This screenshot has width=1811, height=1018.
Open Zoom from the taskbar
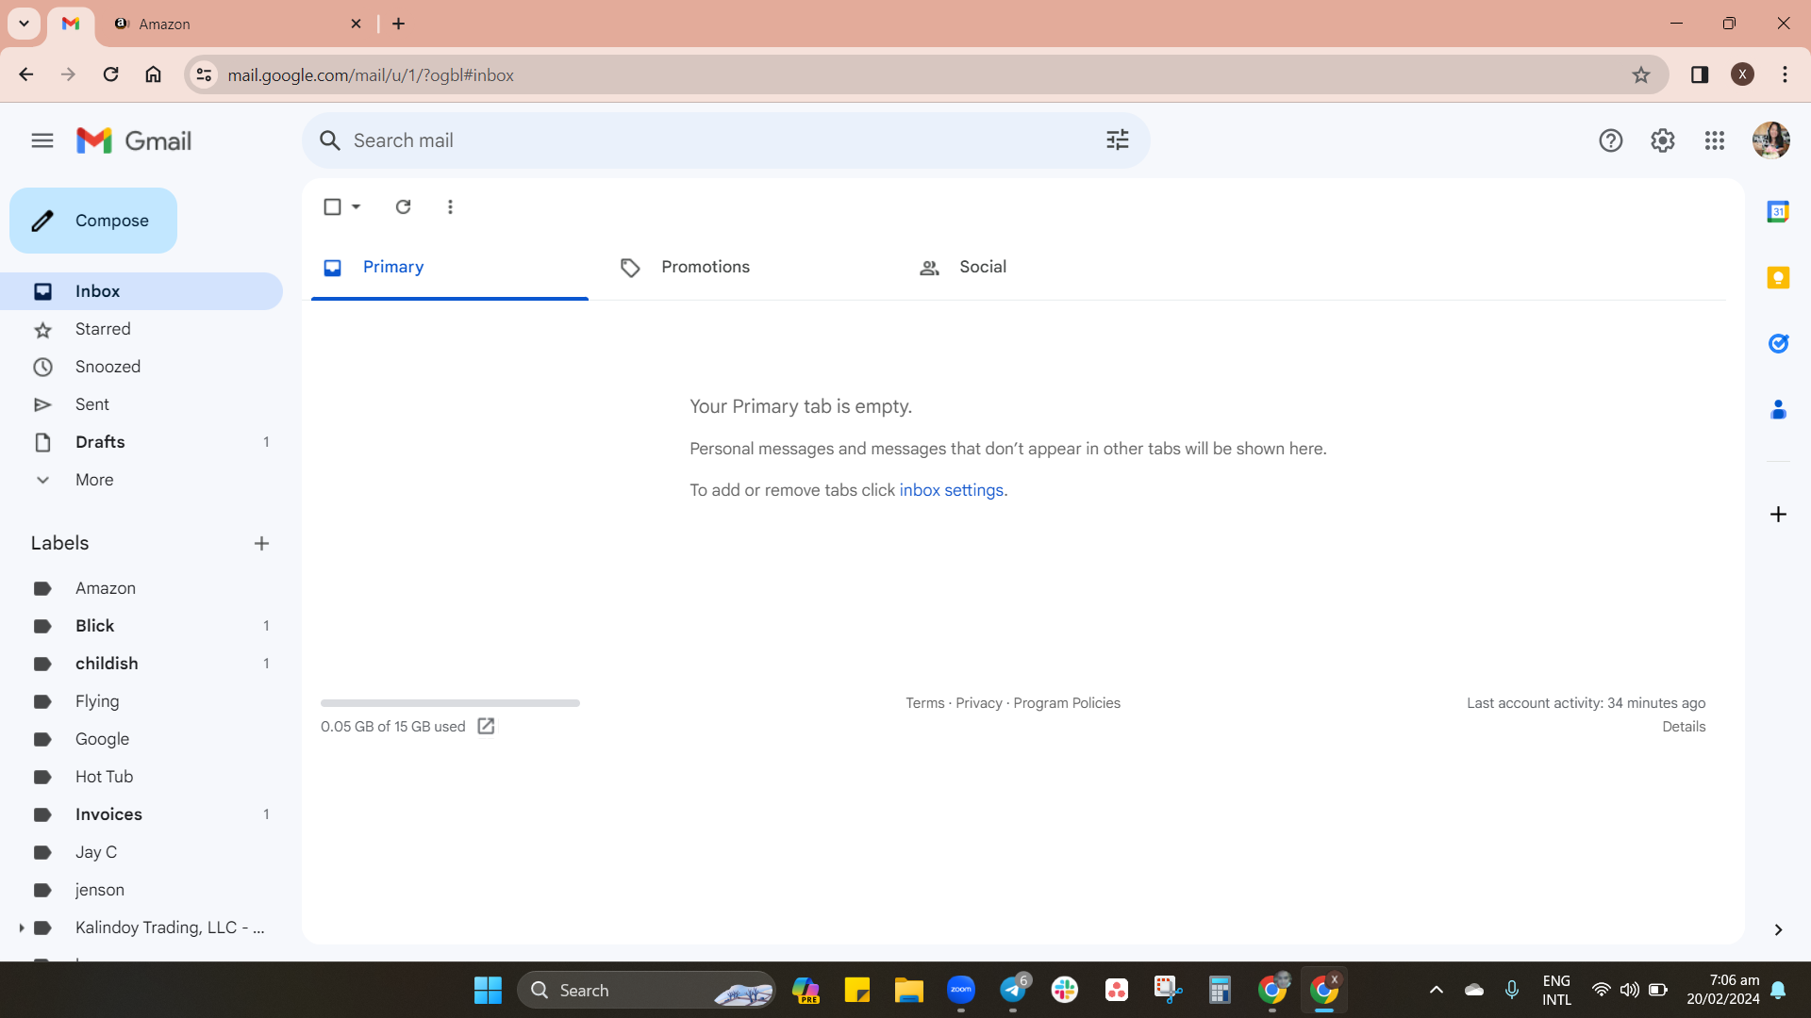coord(961,990)
